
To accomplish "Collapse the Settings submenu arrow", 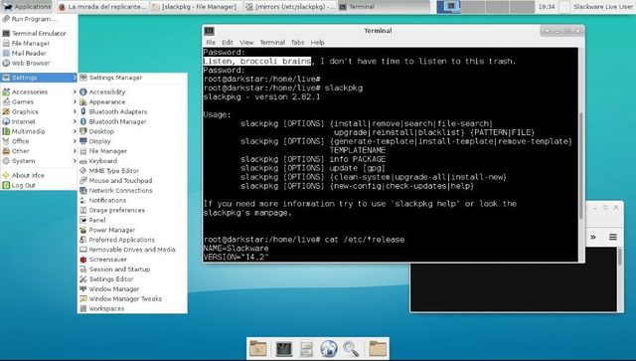I will [x=75, y=78].
